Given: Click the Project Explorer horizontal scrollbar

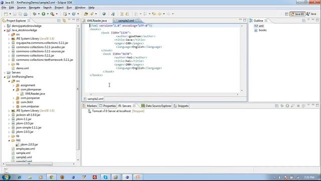Looking at the screenshot, I should click(29, 164).
